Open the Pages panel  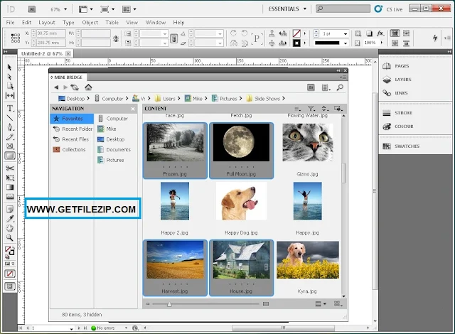[402, 66]
